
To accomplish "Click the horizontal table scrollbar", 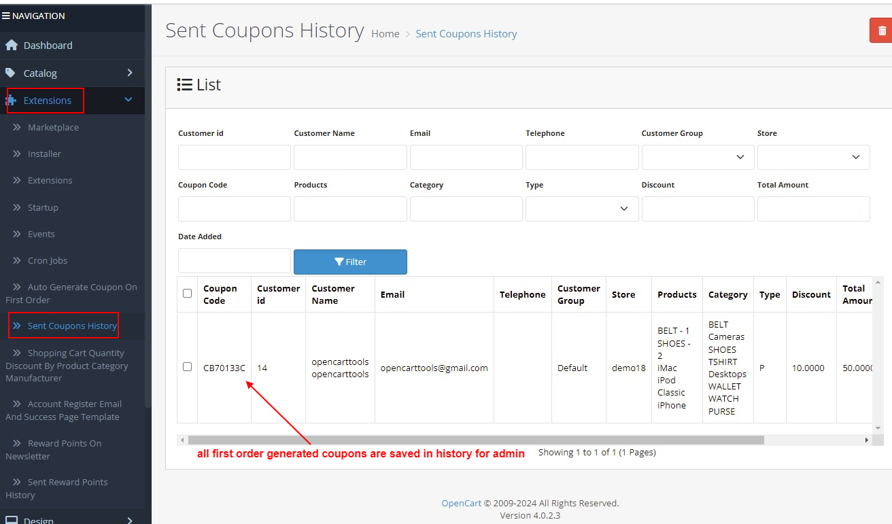I will [476, 440].
